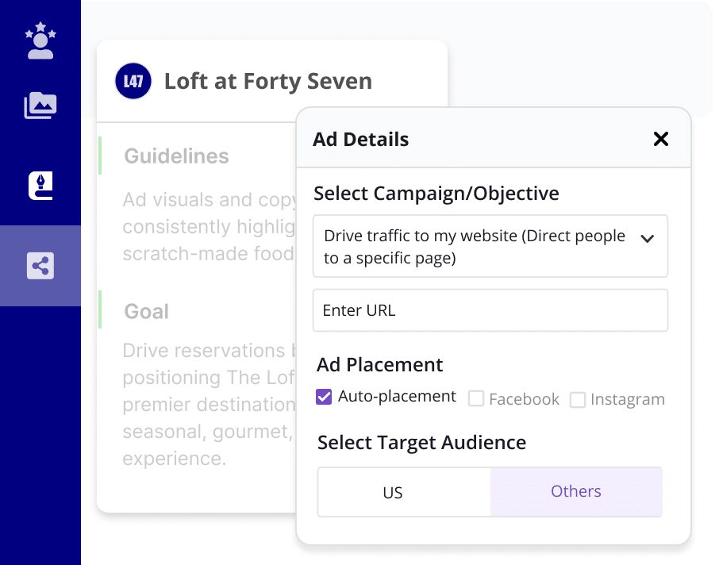Switch to the Others audience tab
Viewport: 719px width, 565px height.
click(576, 492)
